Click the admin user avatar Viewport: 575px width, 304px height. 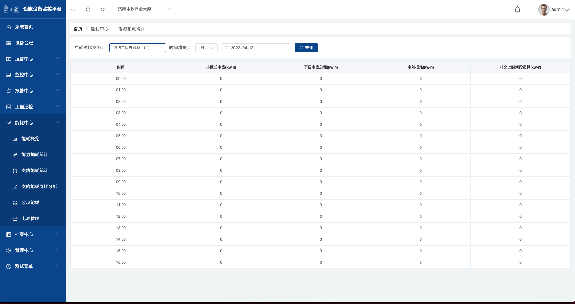544,10
